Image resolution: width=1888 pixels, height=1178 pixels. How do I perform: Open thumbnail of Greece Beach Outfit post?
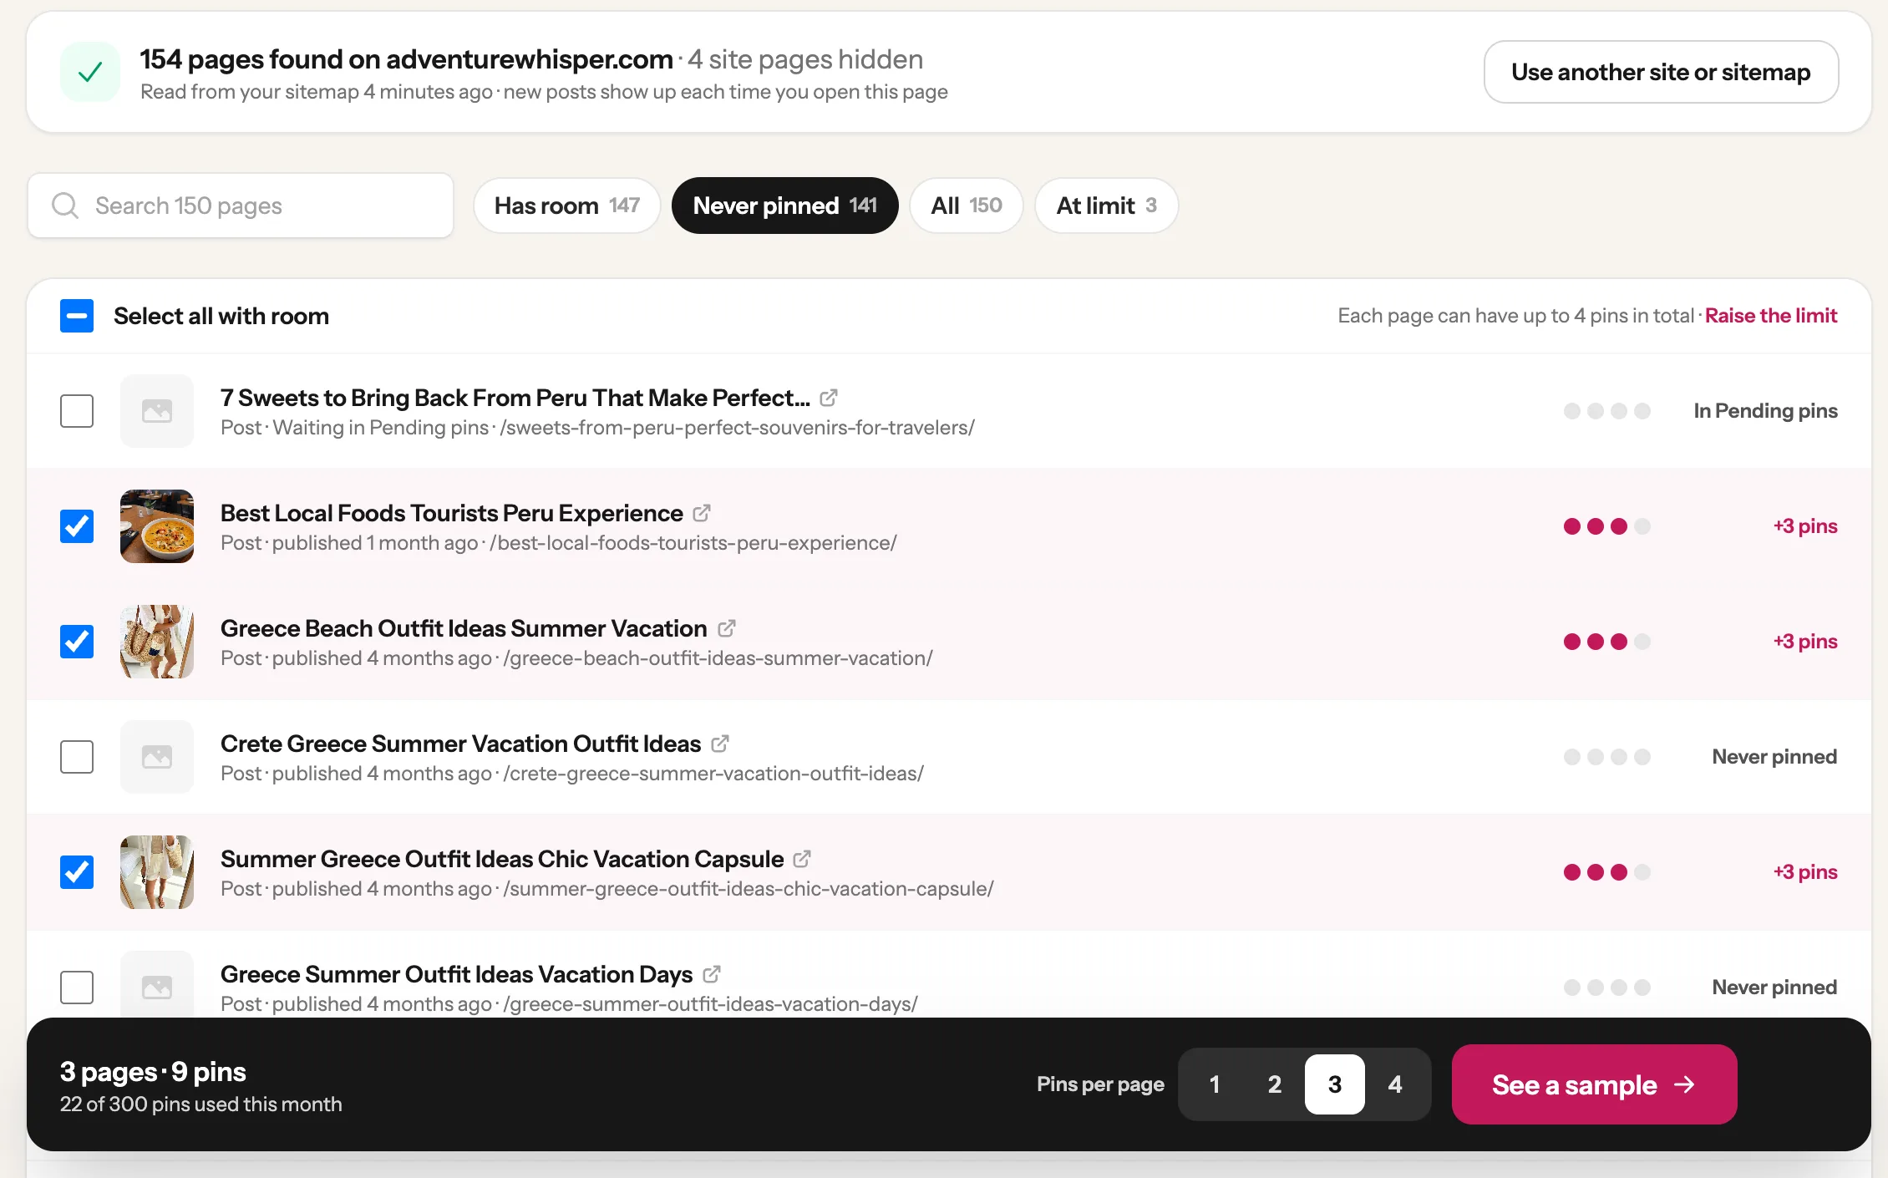157,642
